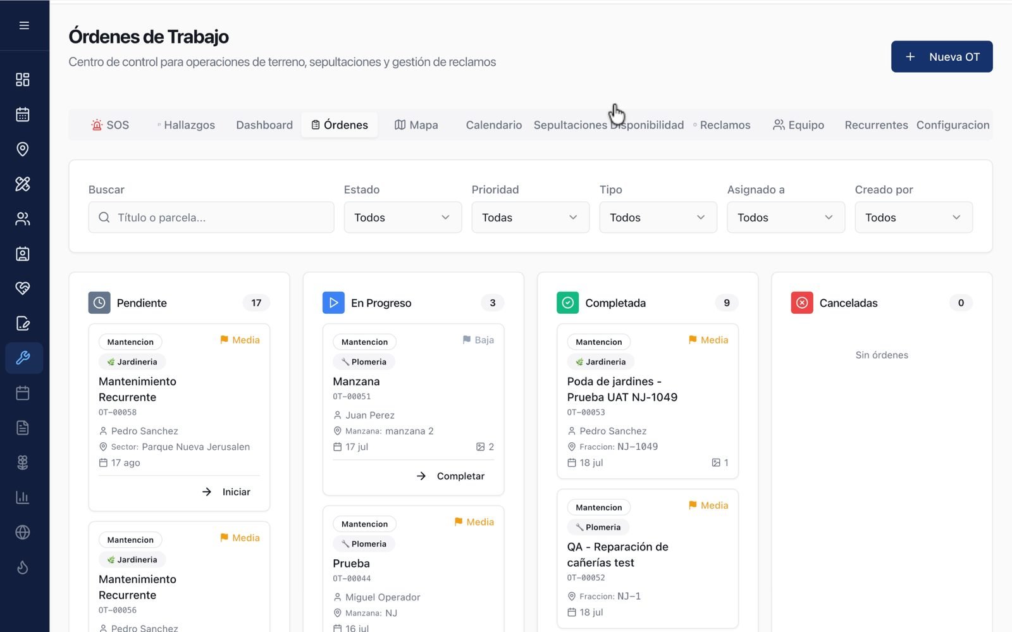Viewport: 1012px width, 632px height.
Task: Switch to the Calendario tab
Action: (494, 125)
